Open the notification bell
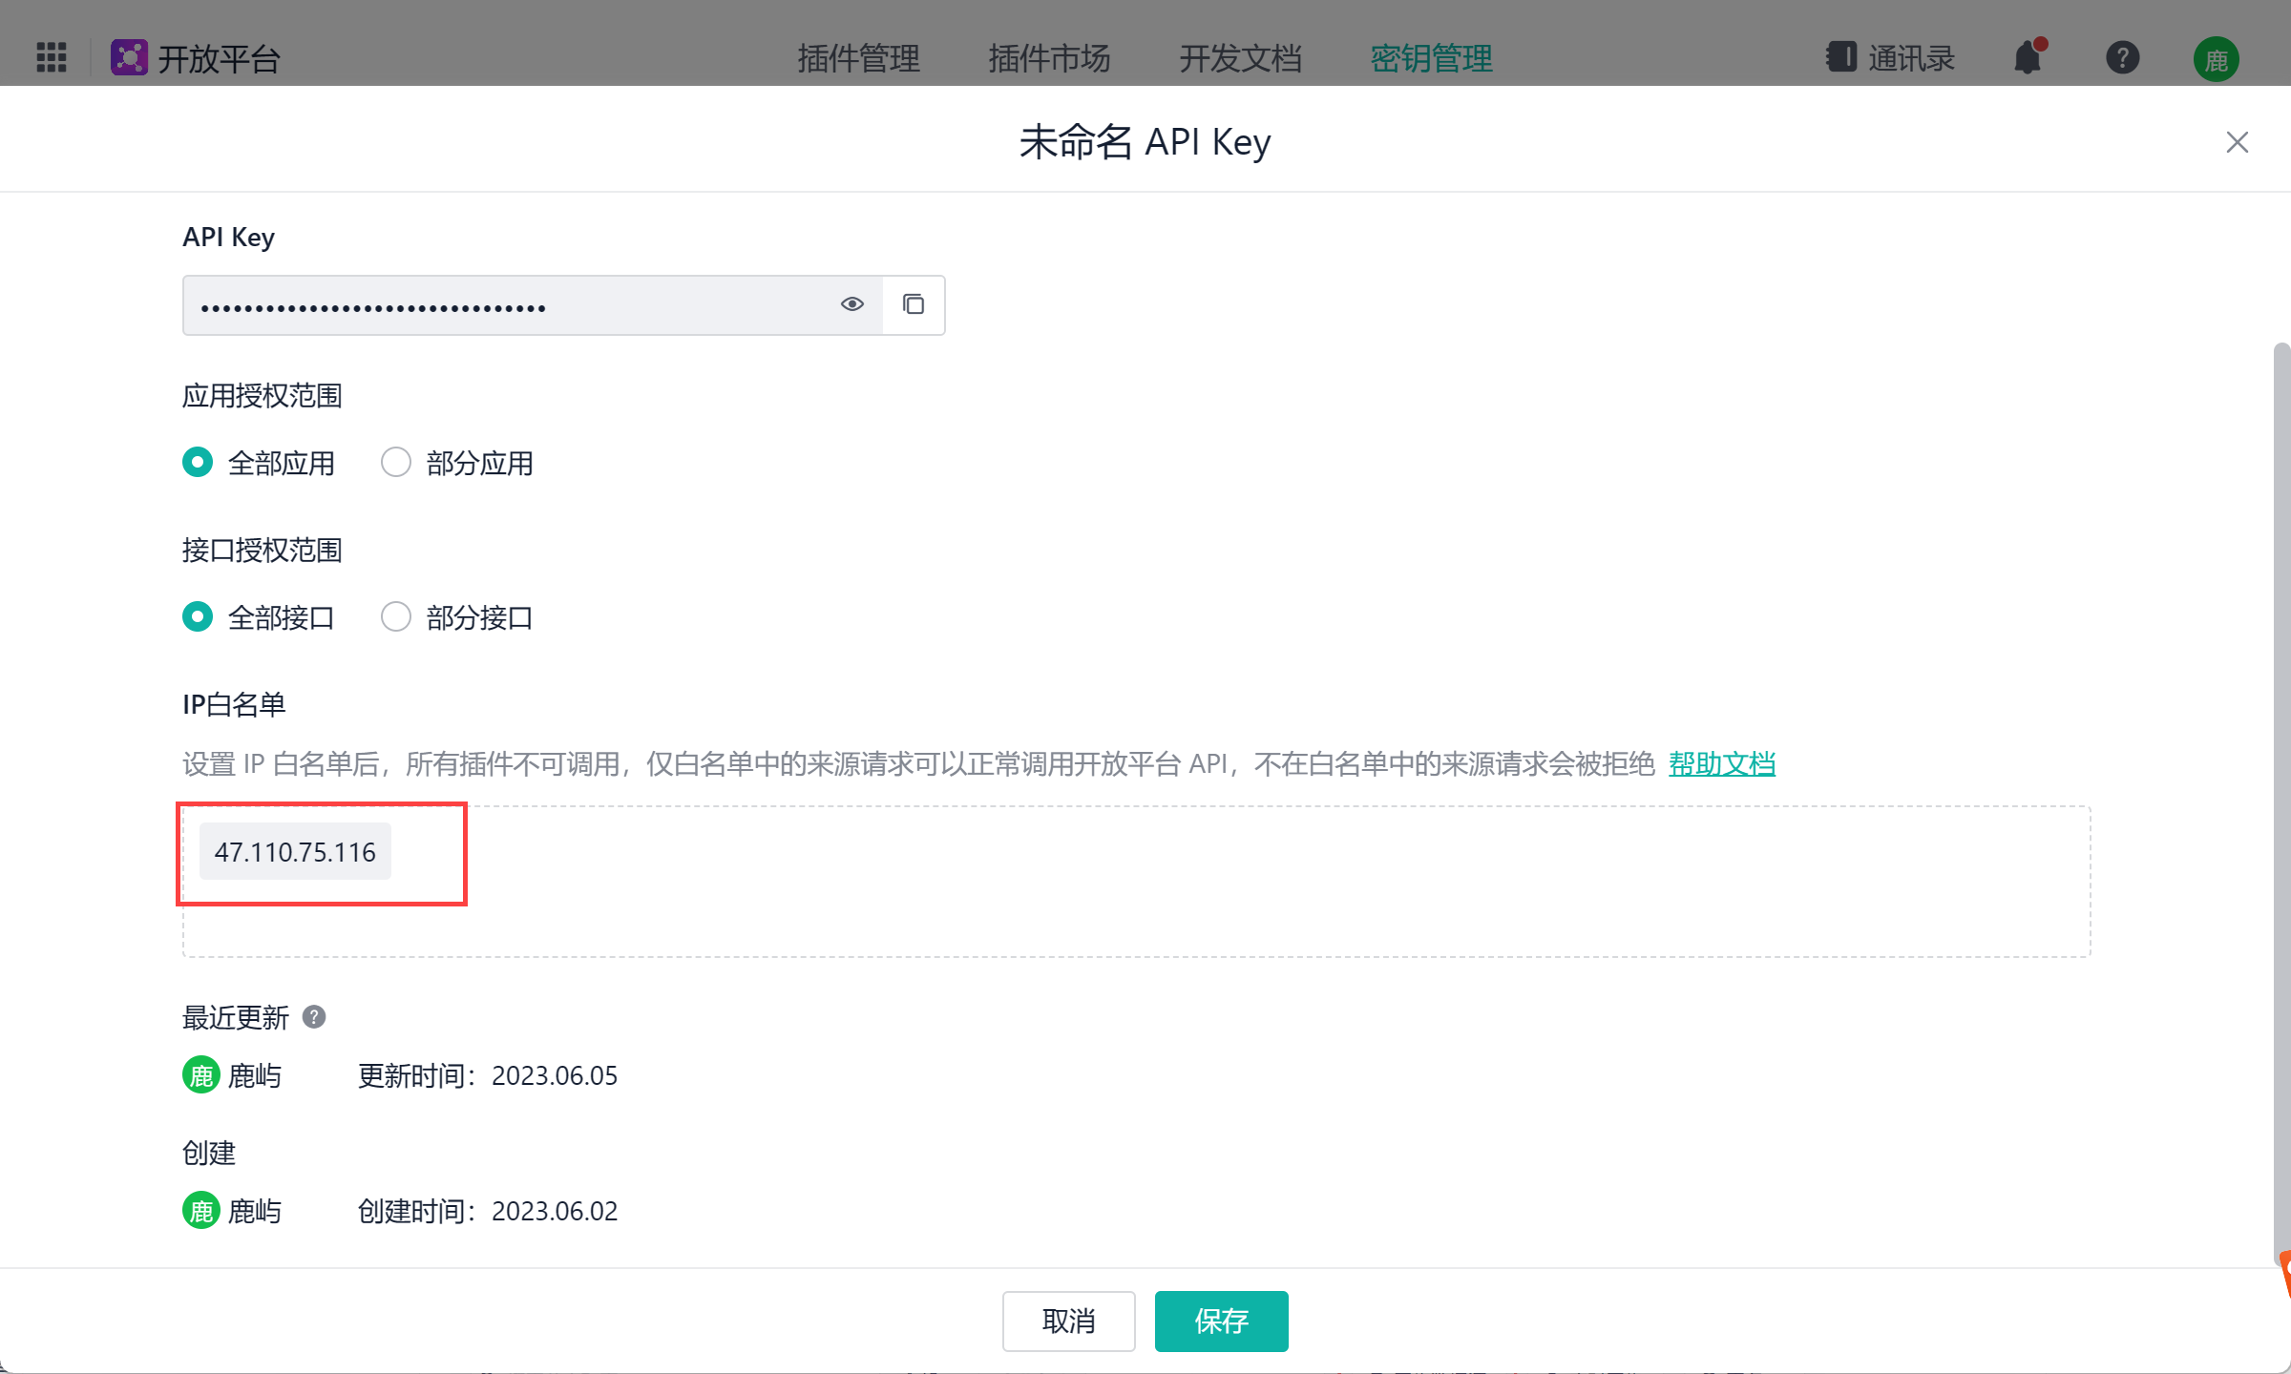The width and height of the screenshot is (2291, 1374). point(2028,57)
